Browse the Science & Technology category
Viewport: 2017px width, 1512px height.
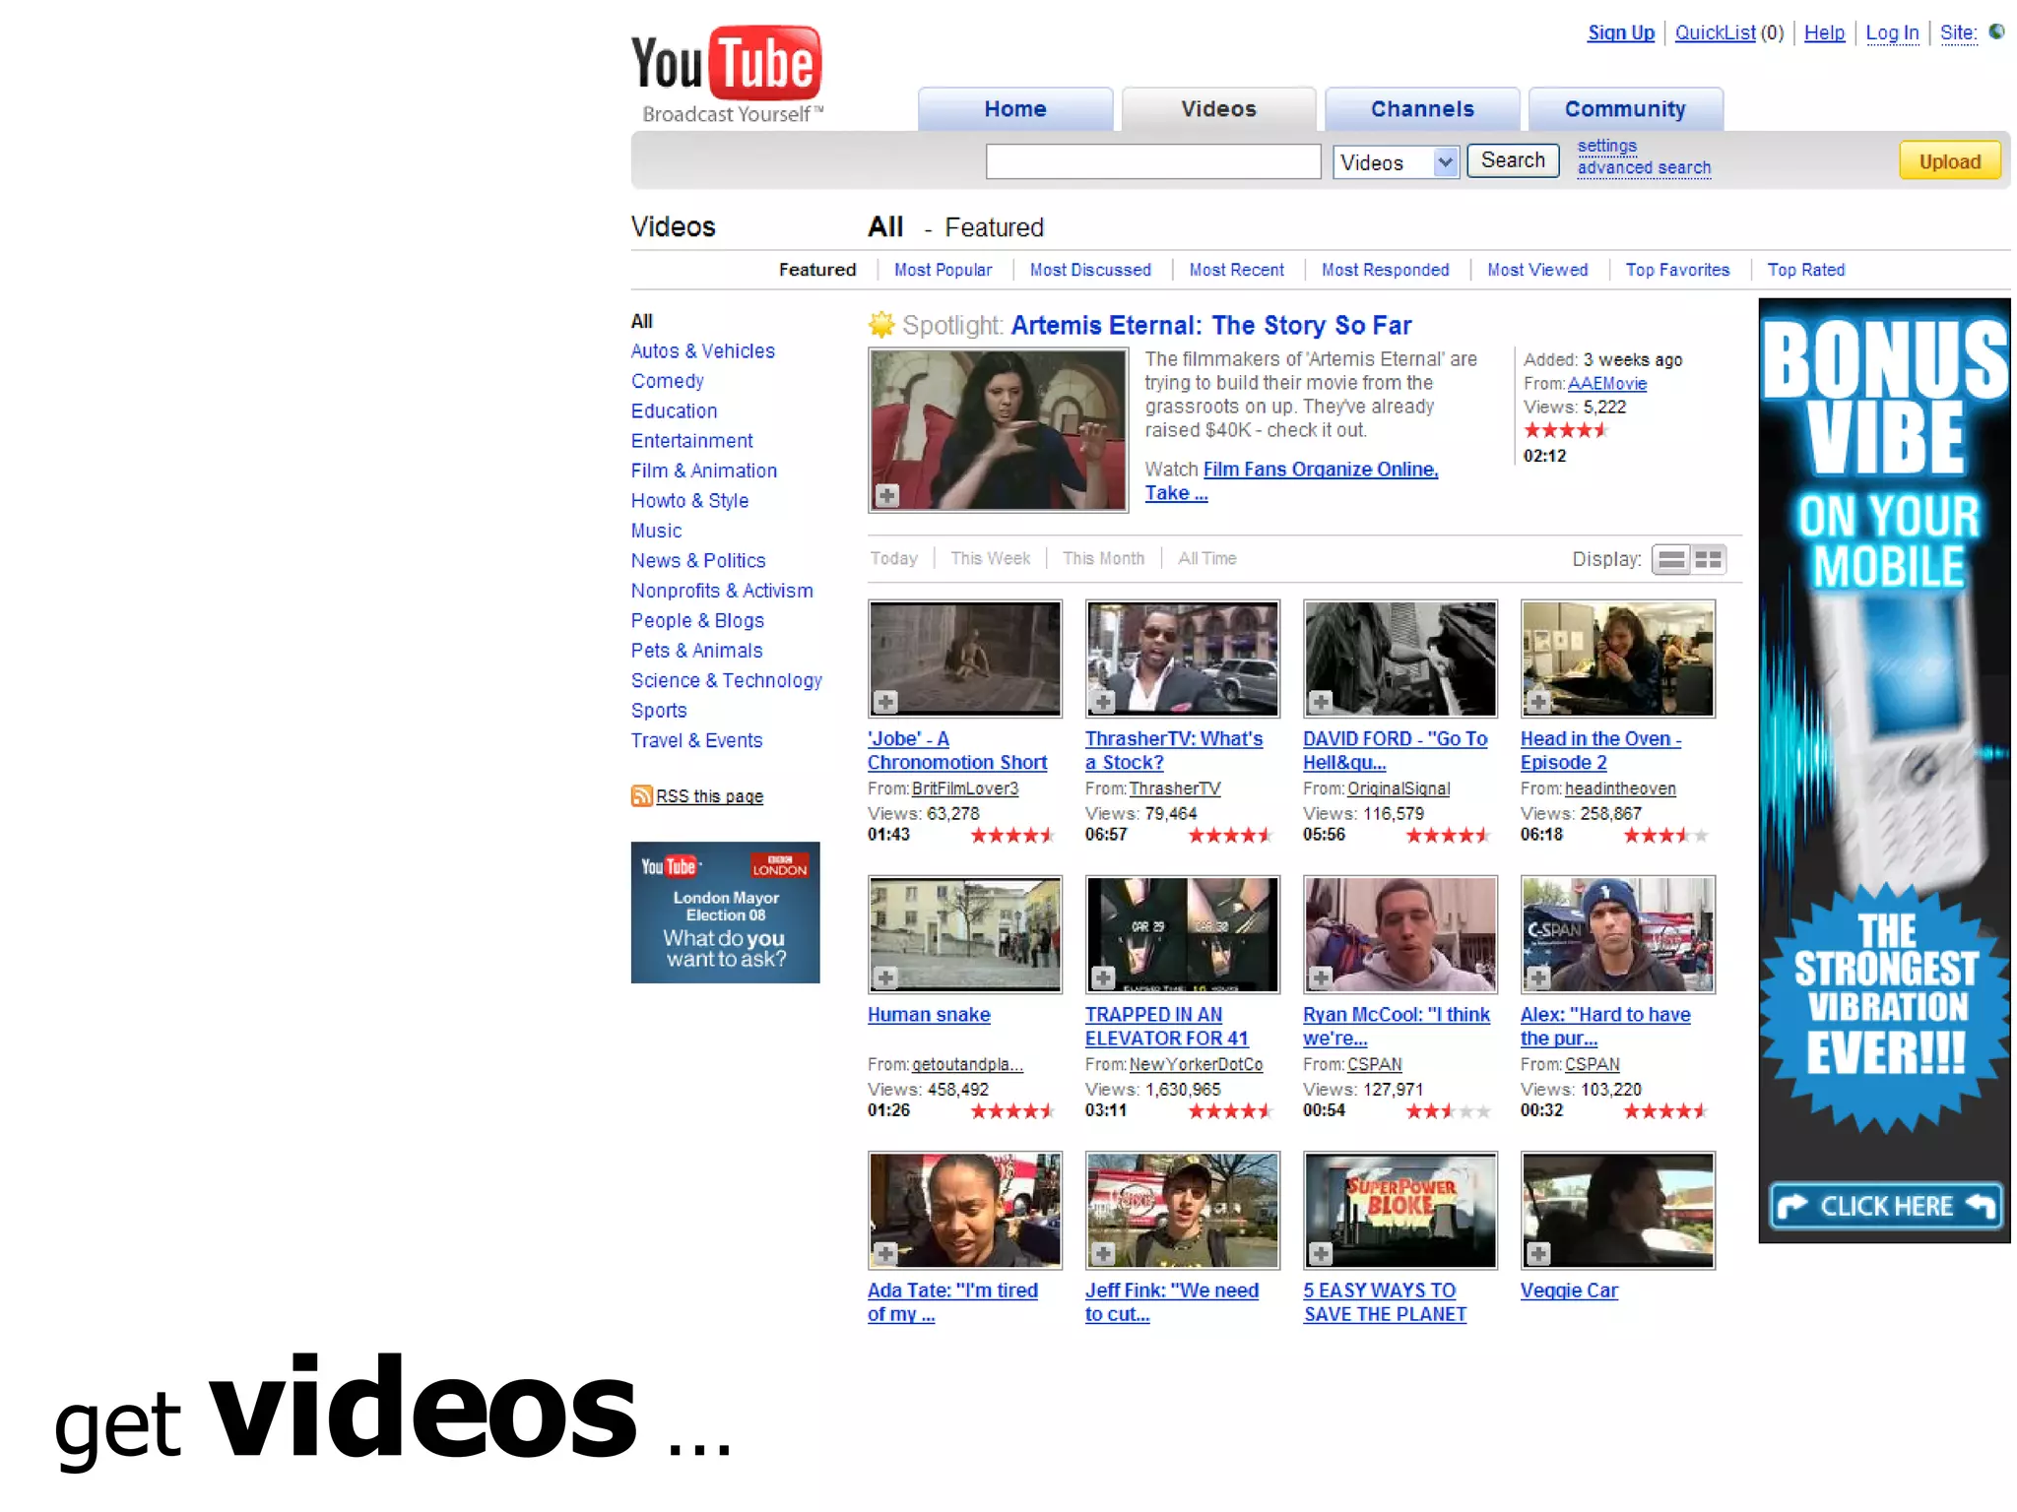(x=726, y=680)
